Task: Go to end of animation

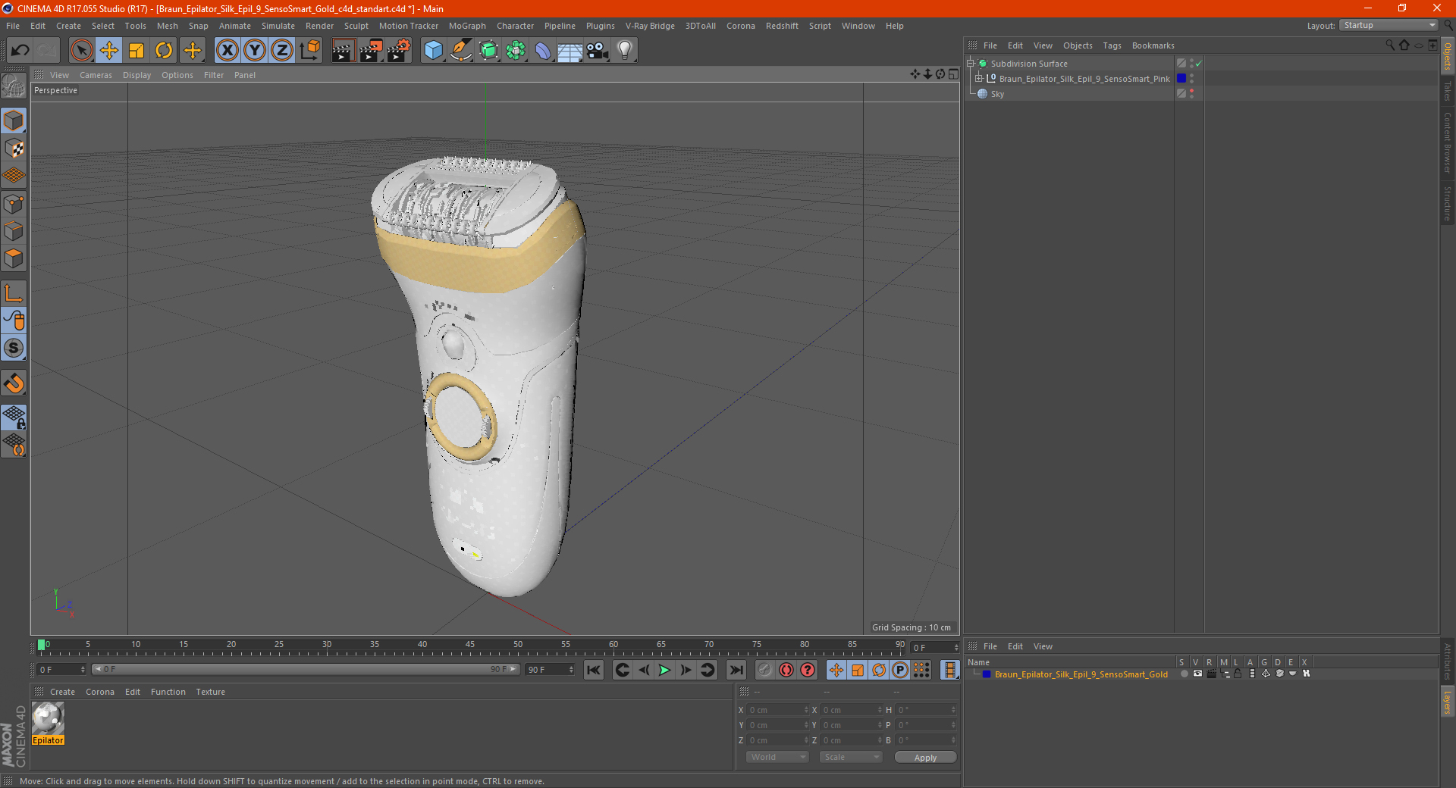Action: [x=736, y=670]
